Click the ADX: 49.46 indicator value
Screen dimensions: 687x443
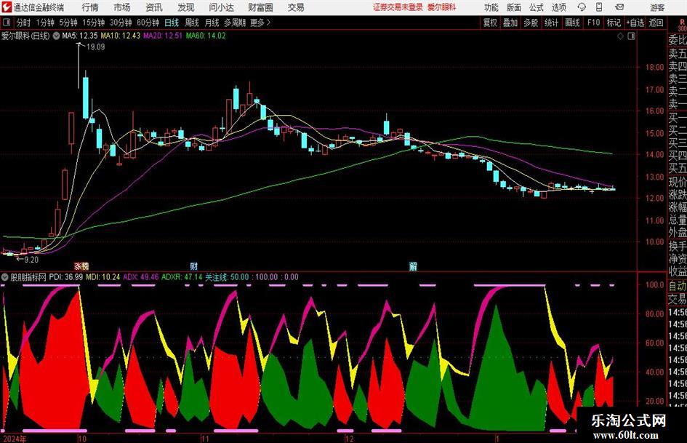point(140,277)
